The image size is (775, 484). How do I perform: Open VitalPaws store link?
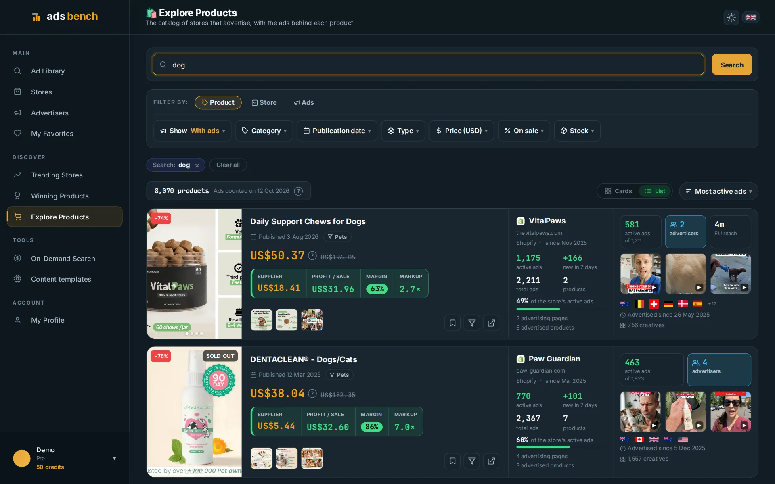(547, 221)
